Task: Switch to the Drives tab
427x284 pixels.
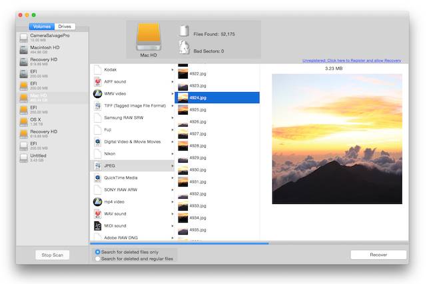Action: point(65,27)
